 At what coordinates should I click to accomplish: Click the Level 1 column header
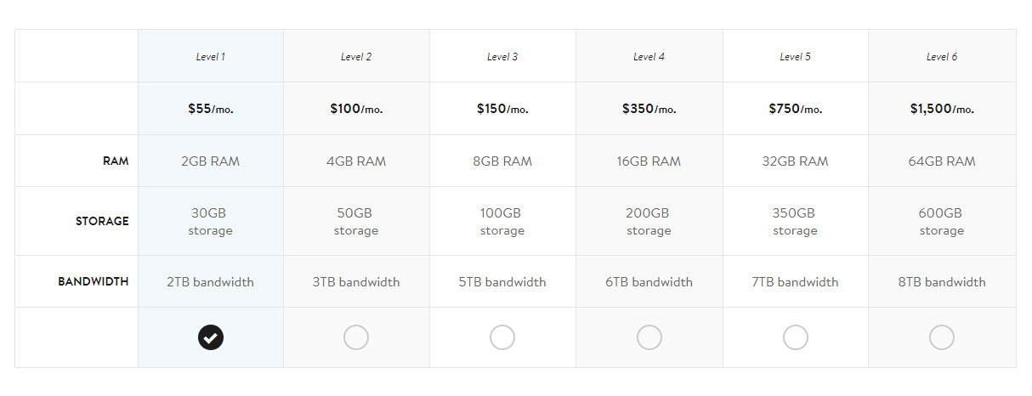[x=211, y=57]
